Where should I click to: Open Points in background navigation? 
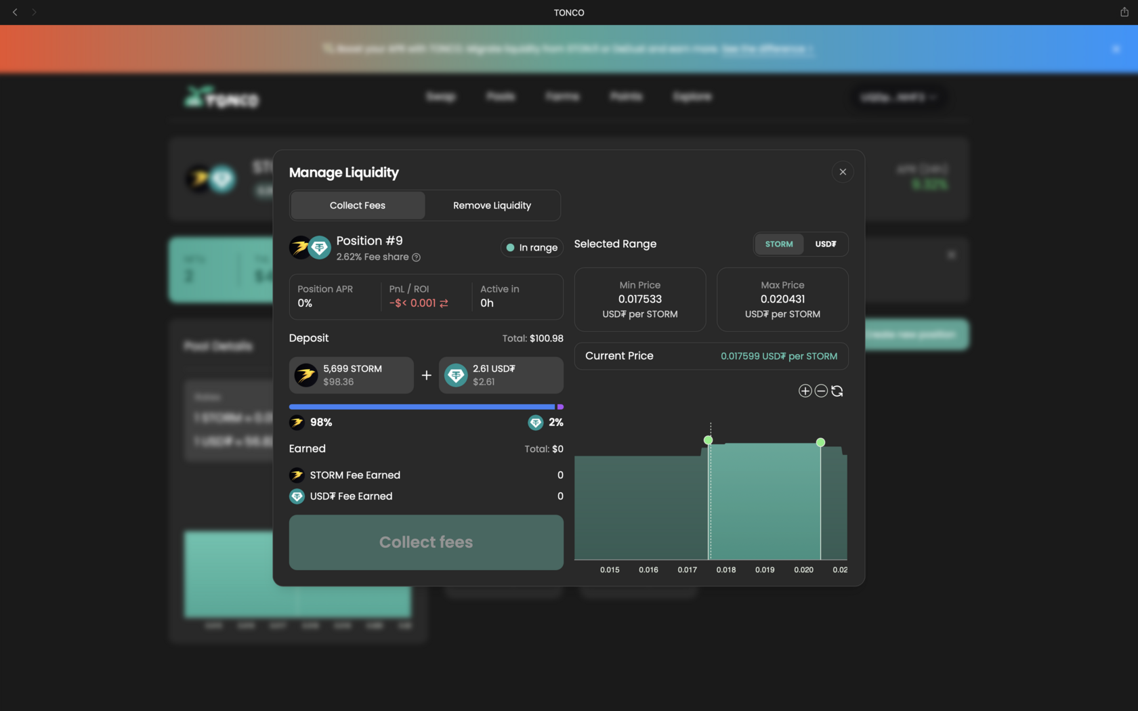pos(627,97)
